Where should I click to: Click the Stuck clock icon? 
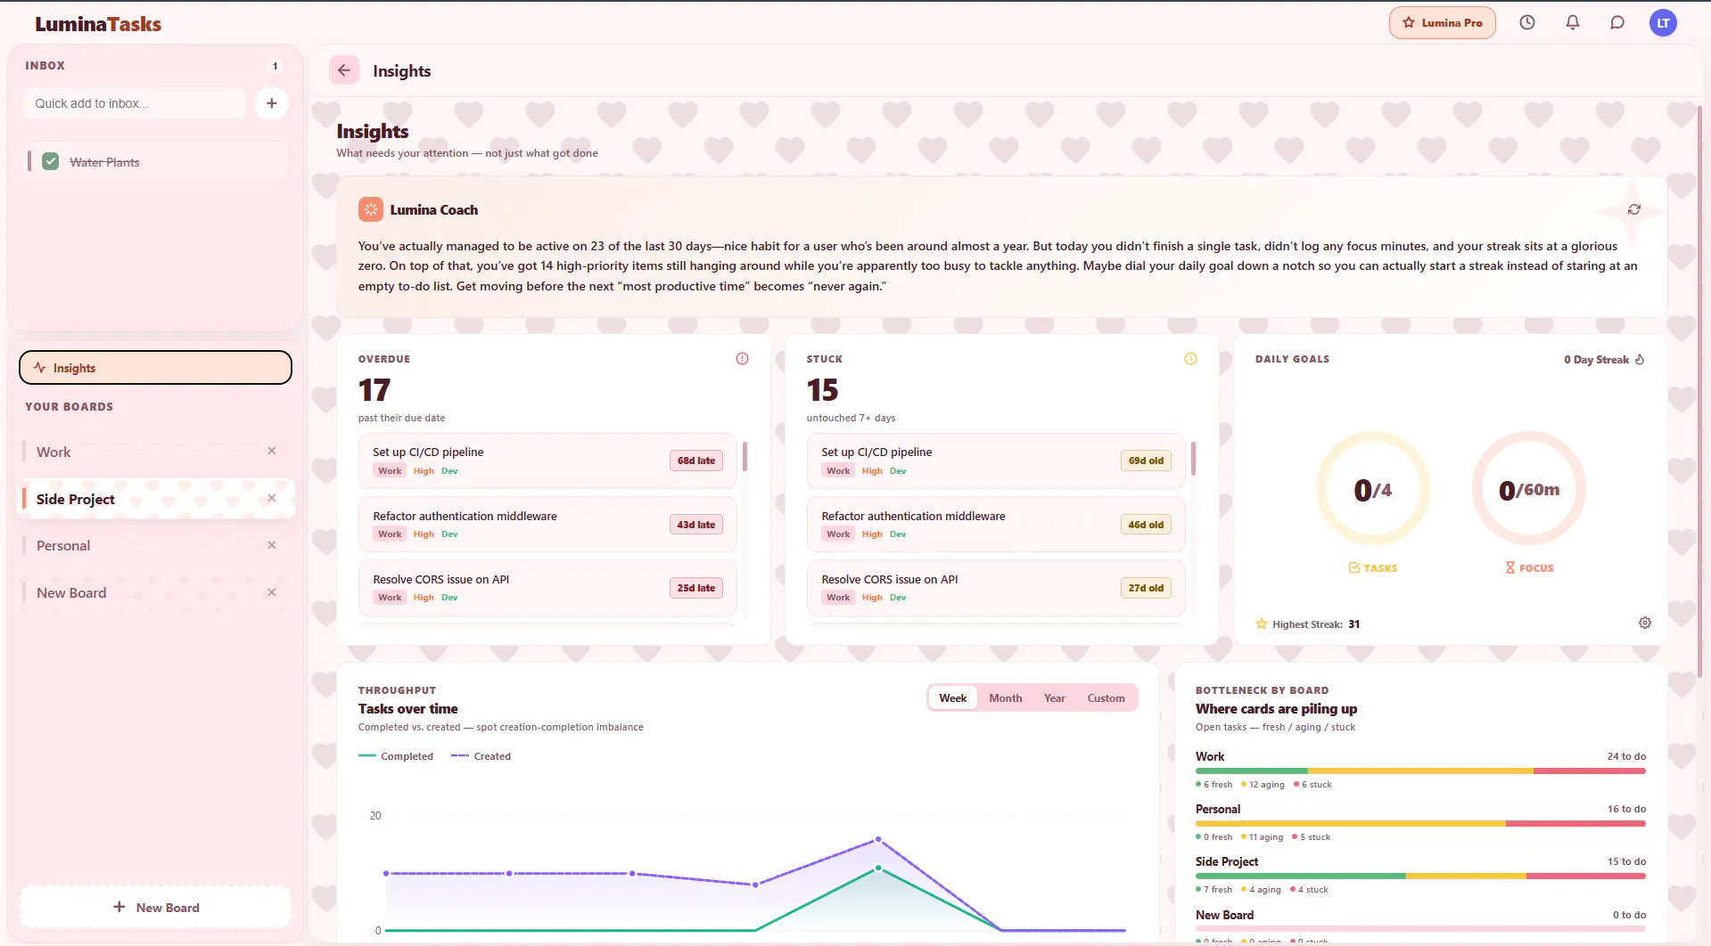pyautogui.click(x=1190, y=359)
